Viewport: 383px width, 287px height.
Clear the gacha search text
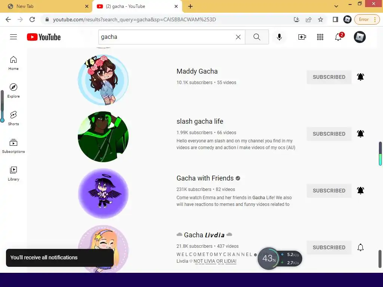238,37
